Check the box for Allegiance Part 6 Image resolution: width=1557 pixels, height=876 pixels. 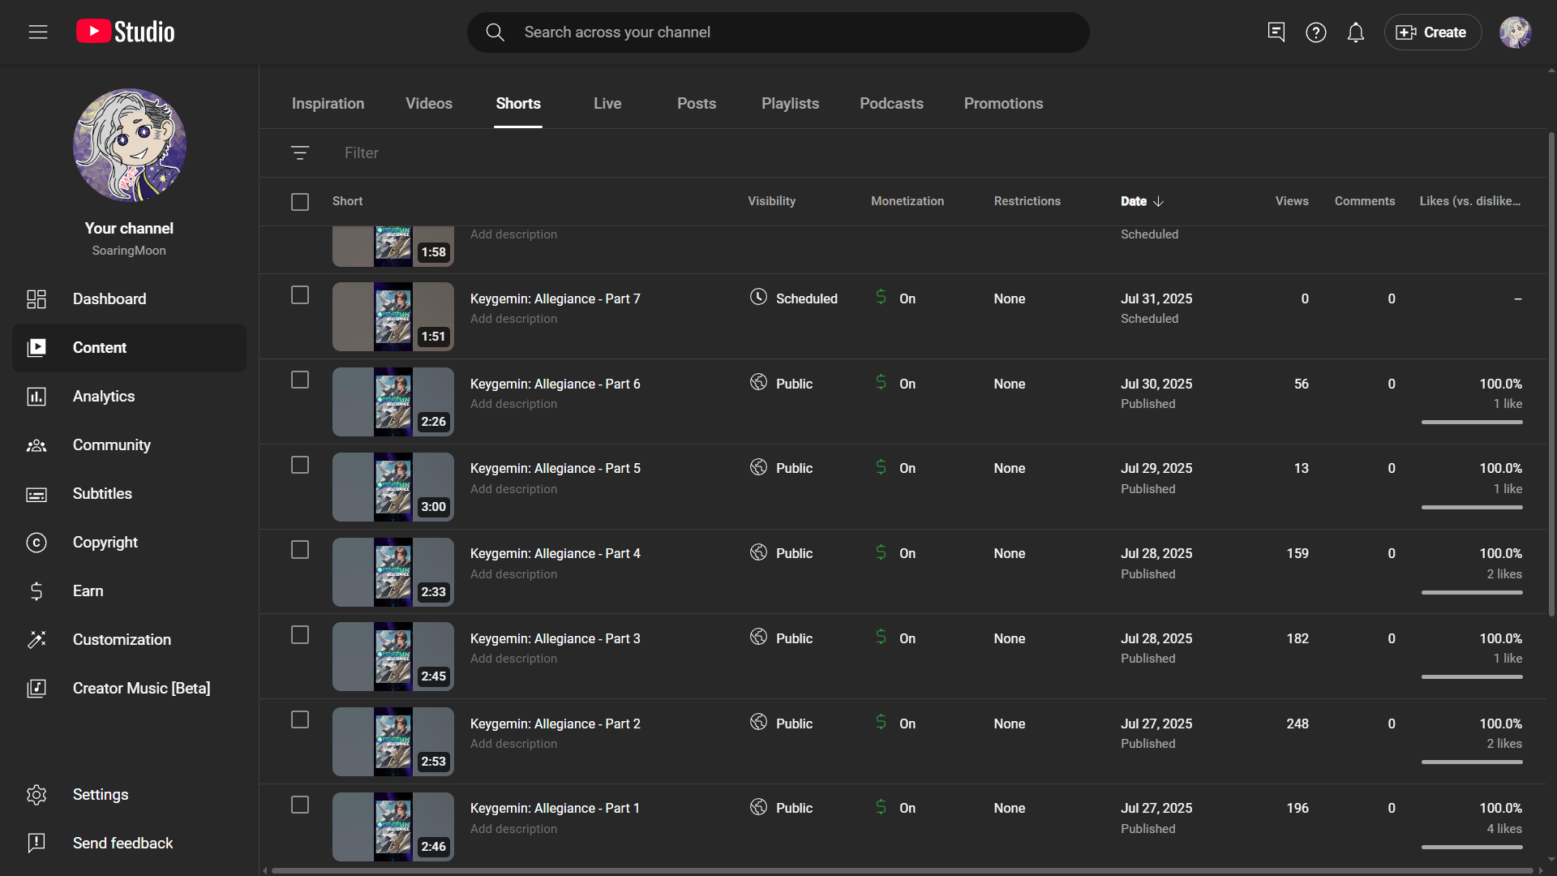pyautogui.click(x=300, y=380)
